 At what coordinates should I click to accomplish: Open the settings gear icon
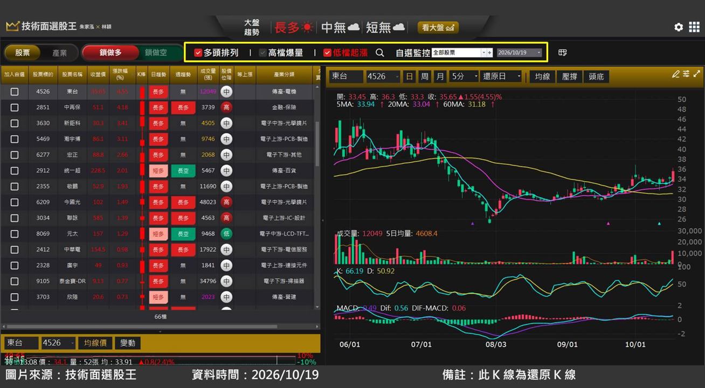(679, 27)
